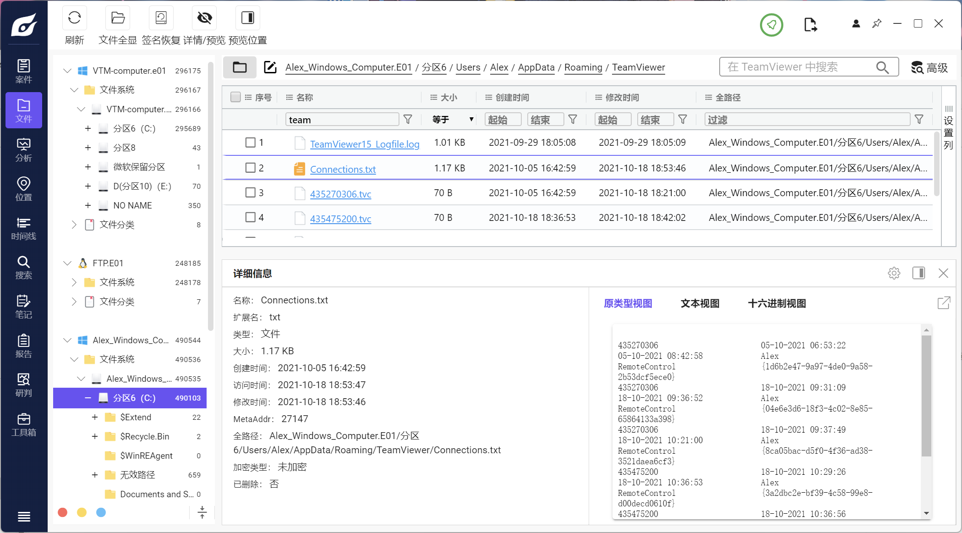The height and width of the screenshot is (533, 962).
Task: Open the 工具箱 sidebar section
Action: coord(24,424)
